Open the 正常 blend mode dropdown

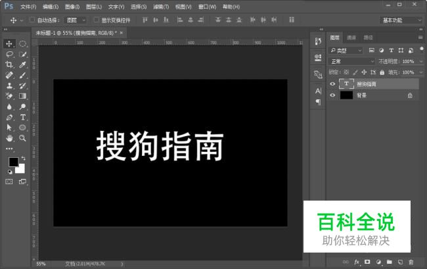(352, 61)
